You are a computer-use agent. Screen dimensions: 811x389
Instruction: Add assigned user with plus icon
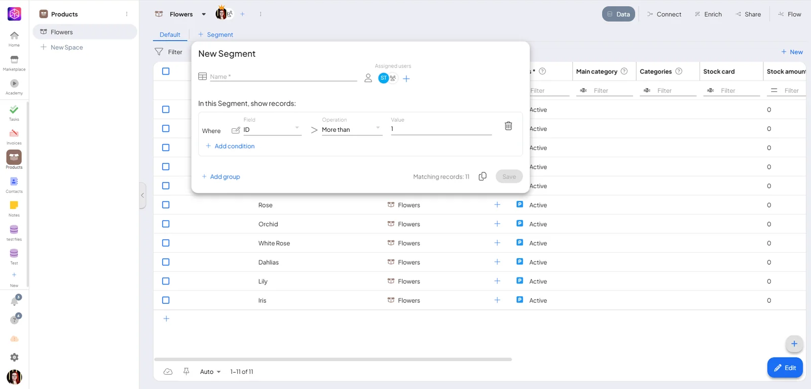pos(406,79)
